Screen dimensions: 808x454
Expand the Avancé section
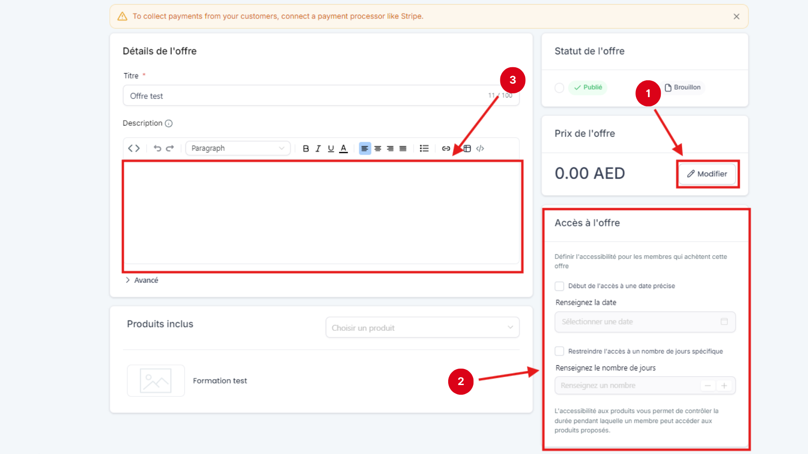click(x=142, y=280)
